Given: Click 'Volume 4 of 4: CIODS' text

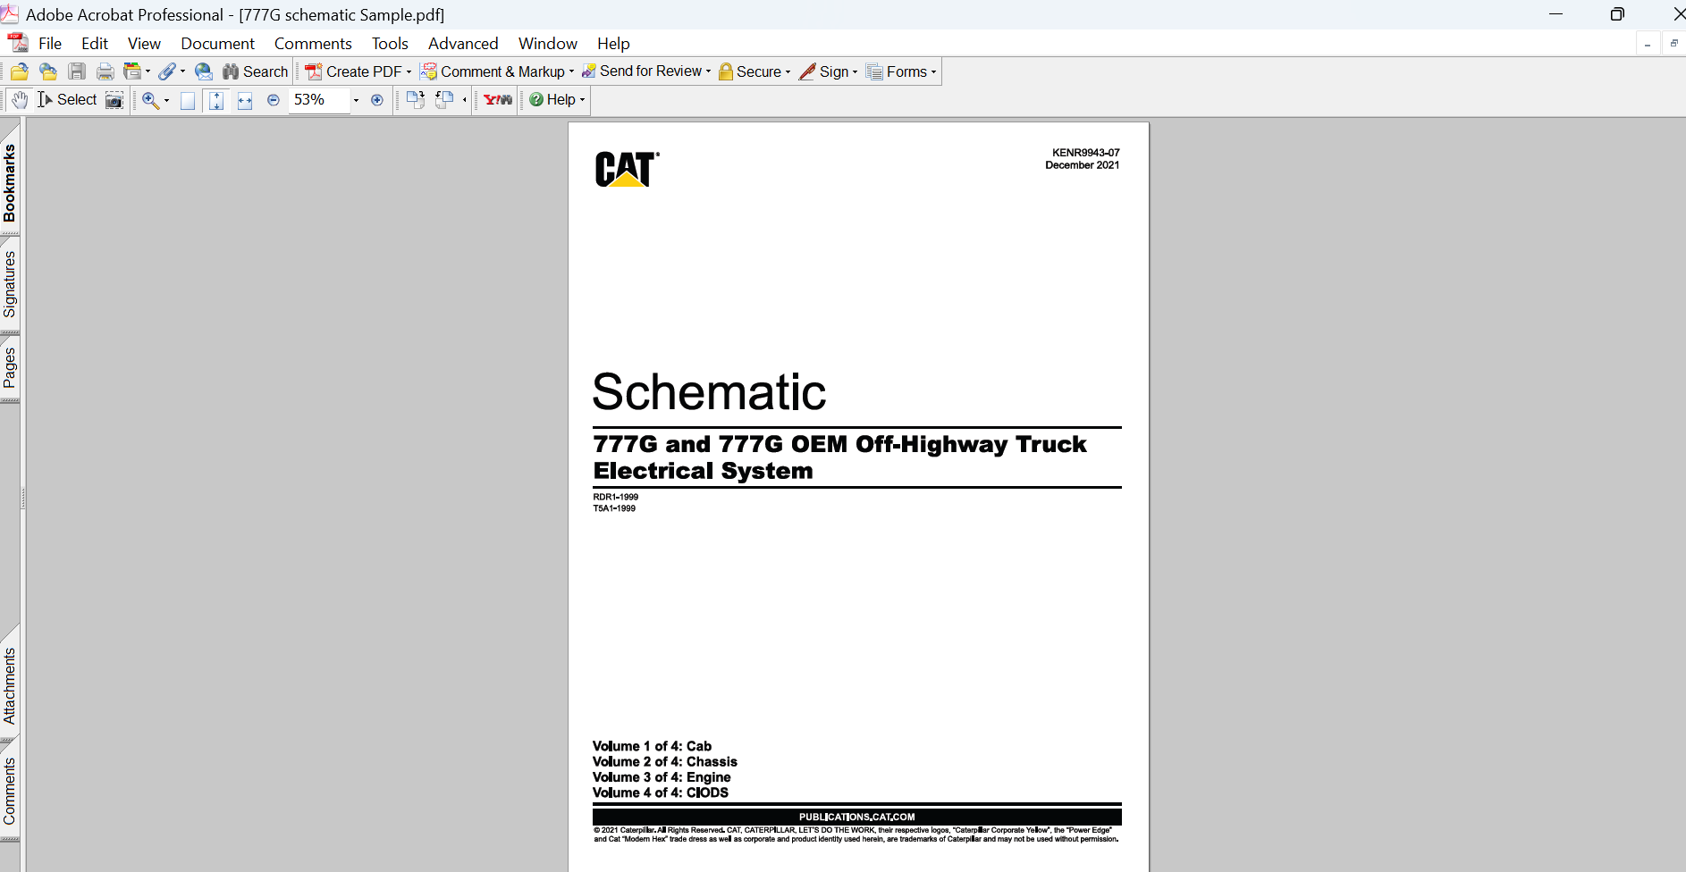Looking at the screenshot, I should point(661,792).
